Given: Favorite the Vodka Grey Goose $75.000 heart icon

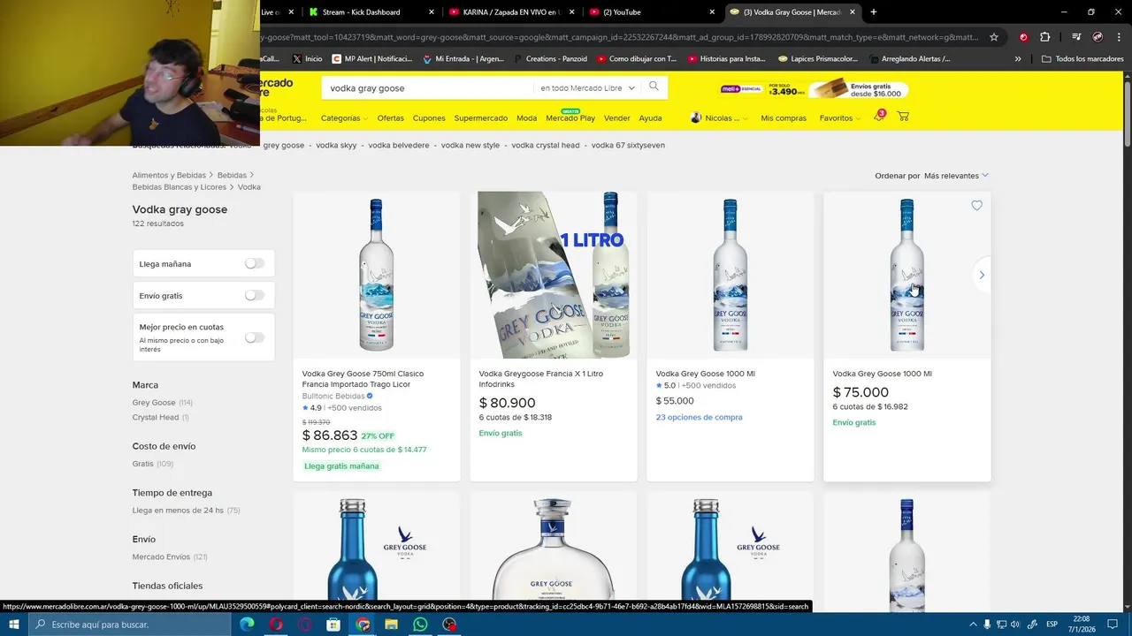Looking at the screenshot, I should pyautogui.click(x=976, y=205).
